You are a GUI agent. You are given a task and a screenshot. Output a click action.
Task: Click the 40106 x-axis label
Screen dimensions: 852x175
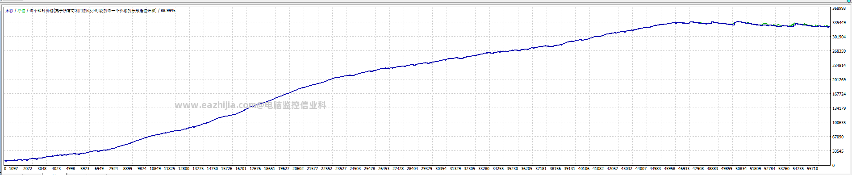tap(584, 169)
